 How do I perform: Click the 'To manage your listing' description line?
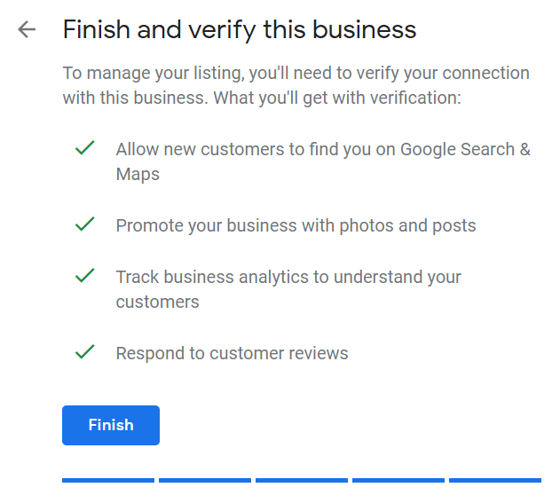pos(296,73)
